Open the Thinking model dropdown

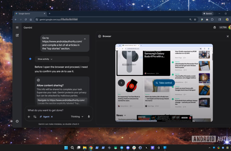pyautogui.click(x=77, y=117)
